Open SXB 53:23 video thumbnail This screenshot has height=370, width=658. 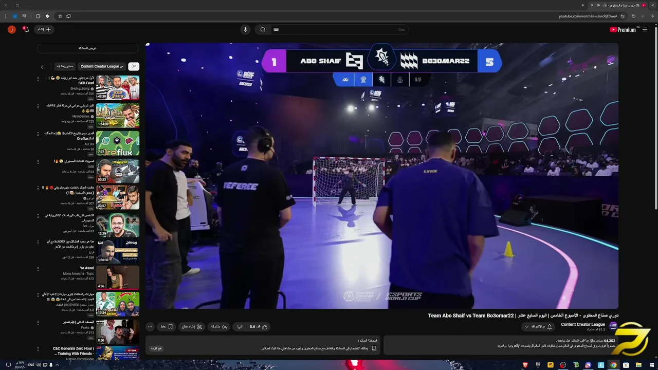pos(118,171)
